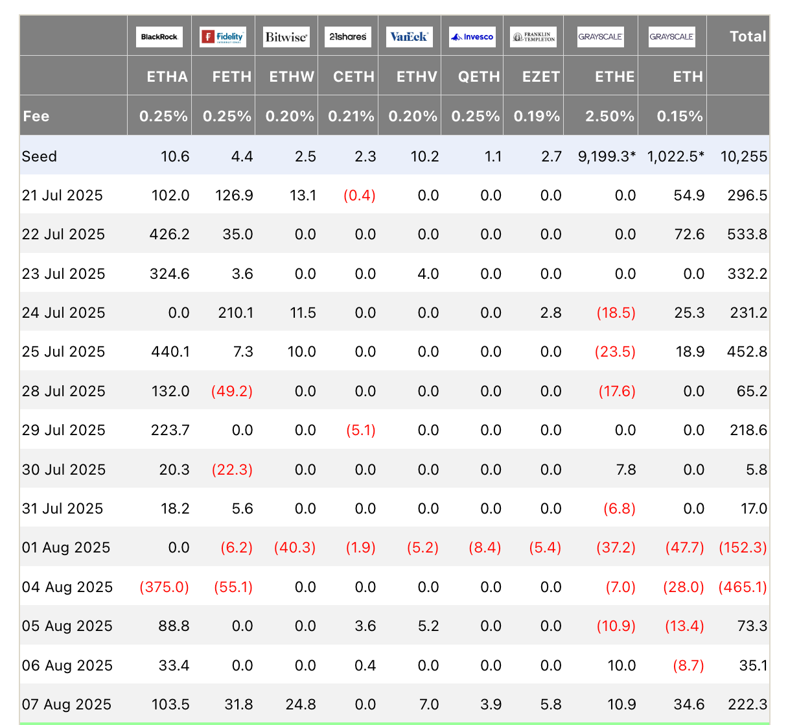Image resolution: width=788 pixels, height=725 pixels.
Task: Click the 1,022.5* seed value
Action: (676, 156)
